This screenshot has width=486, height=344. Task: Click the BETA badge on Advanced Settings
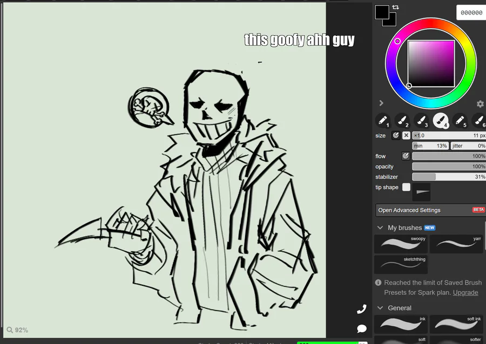click(x=478, y=210)
